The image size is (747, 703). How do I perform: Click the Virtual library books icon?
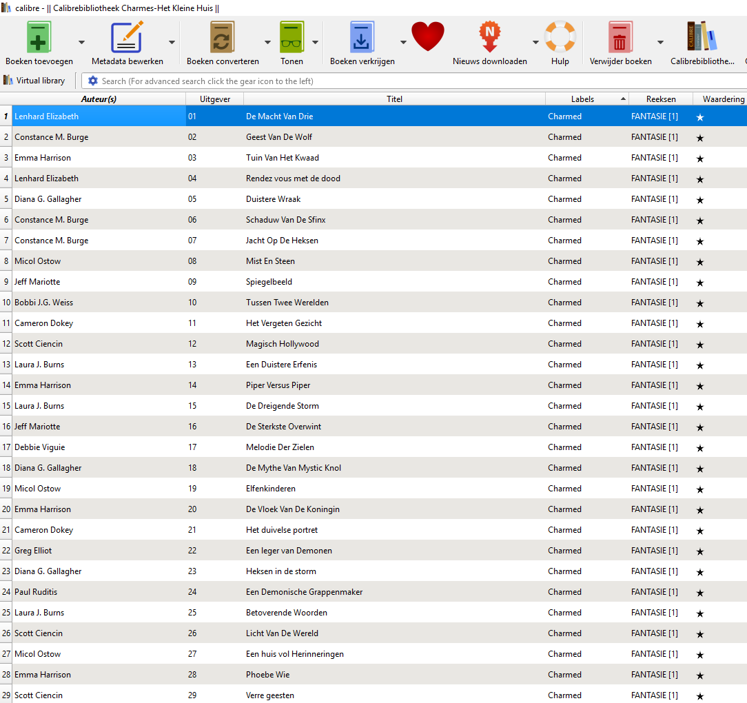click(8, 80)
